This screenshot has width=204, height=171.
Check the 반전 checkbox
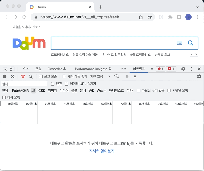tap(53, 84)
